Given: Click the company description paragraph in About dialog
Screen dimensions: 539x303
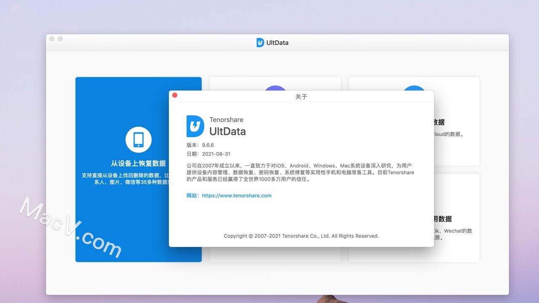Looking at the screenshot, I should [x=300, y=173].
